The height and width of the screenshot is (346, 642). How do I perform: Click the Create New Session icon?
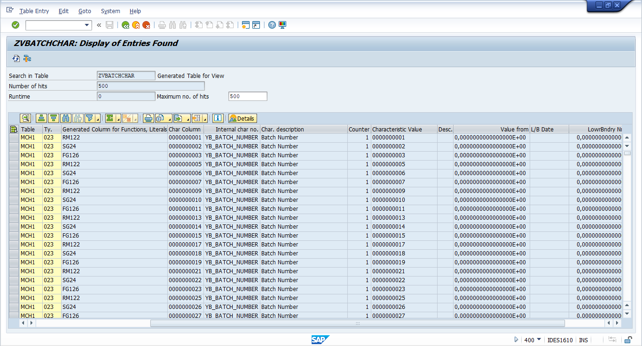[x=245, y=25]
